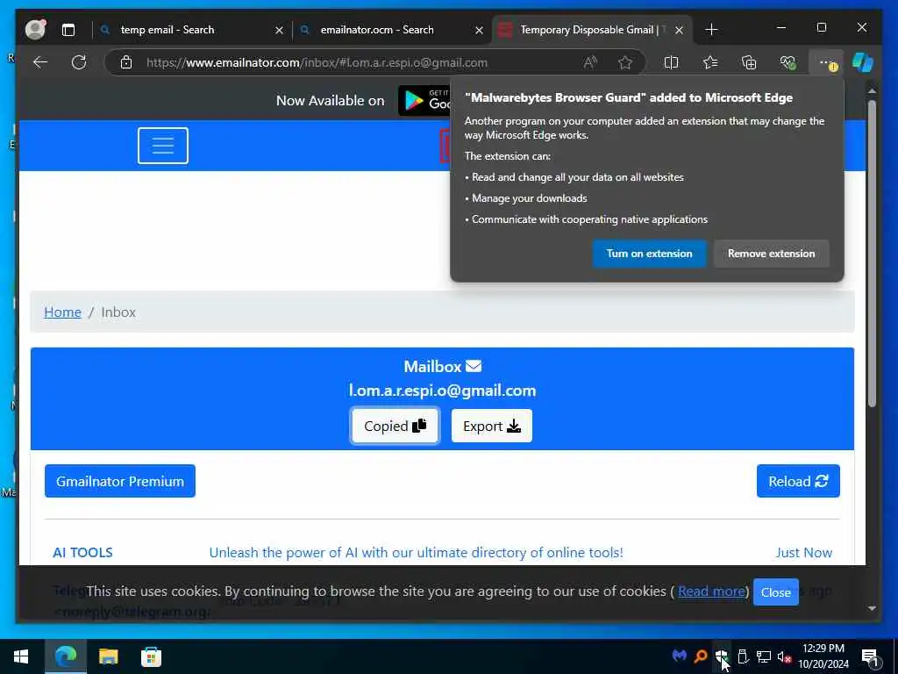
Task: Open Microsoft Edge from the taskbar
Action: (66, 656)
